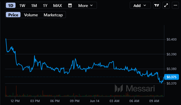
Task: Click the 03 PM time axis label
Action: coord(35,101)
